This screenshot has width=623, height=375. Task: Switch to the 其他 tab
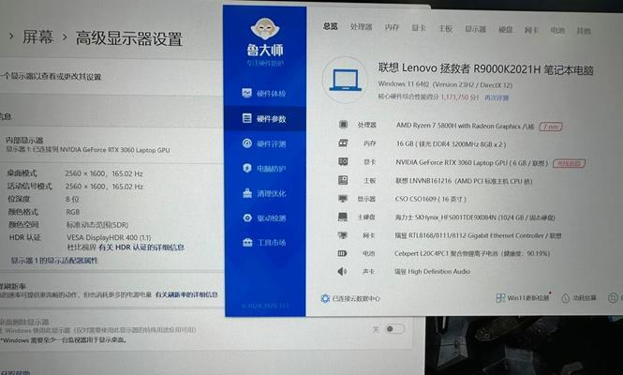584,31
